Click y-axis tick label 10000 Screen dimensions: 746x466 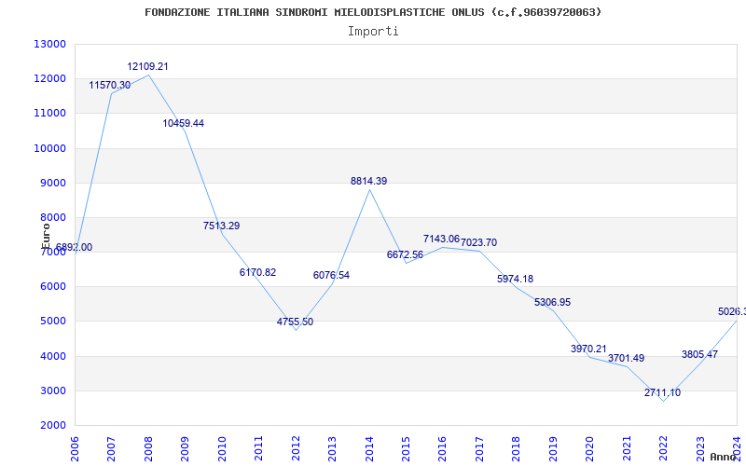[49, 148]
